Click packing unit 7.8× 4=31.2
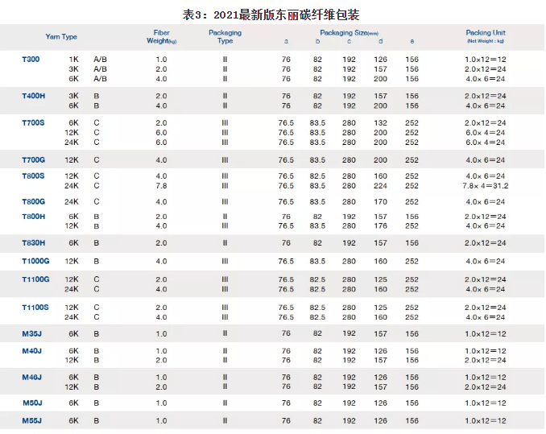The width and height of the screenshot is (546, 434). (x=486, y=186)
